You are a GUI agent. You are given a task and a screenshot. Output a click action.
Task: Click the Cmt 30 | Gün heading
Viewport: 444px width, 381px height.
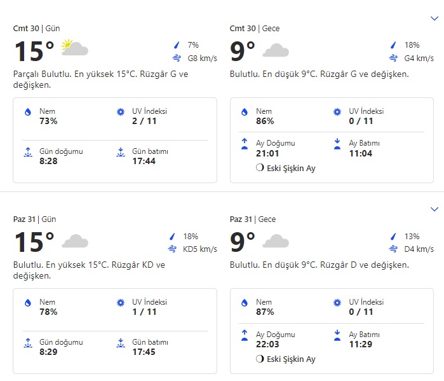(x=37, y=29)
